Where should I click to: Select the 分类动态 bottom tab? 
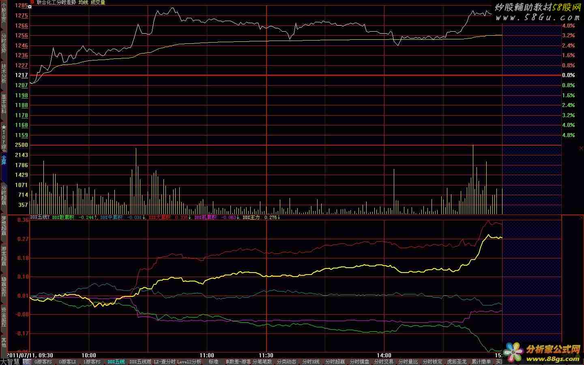(286, 362)
